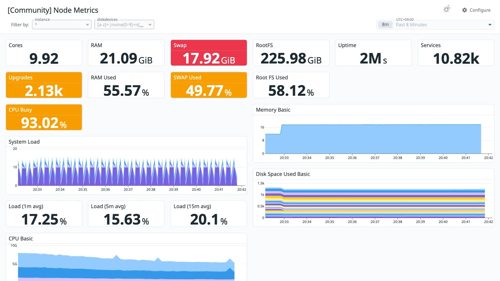The width and height of the screenshot is (500, 281).
Task: Click the Load (5m avg) 15.63% widget
Action: 126,214
